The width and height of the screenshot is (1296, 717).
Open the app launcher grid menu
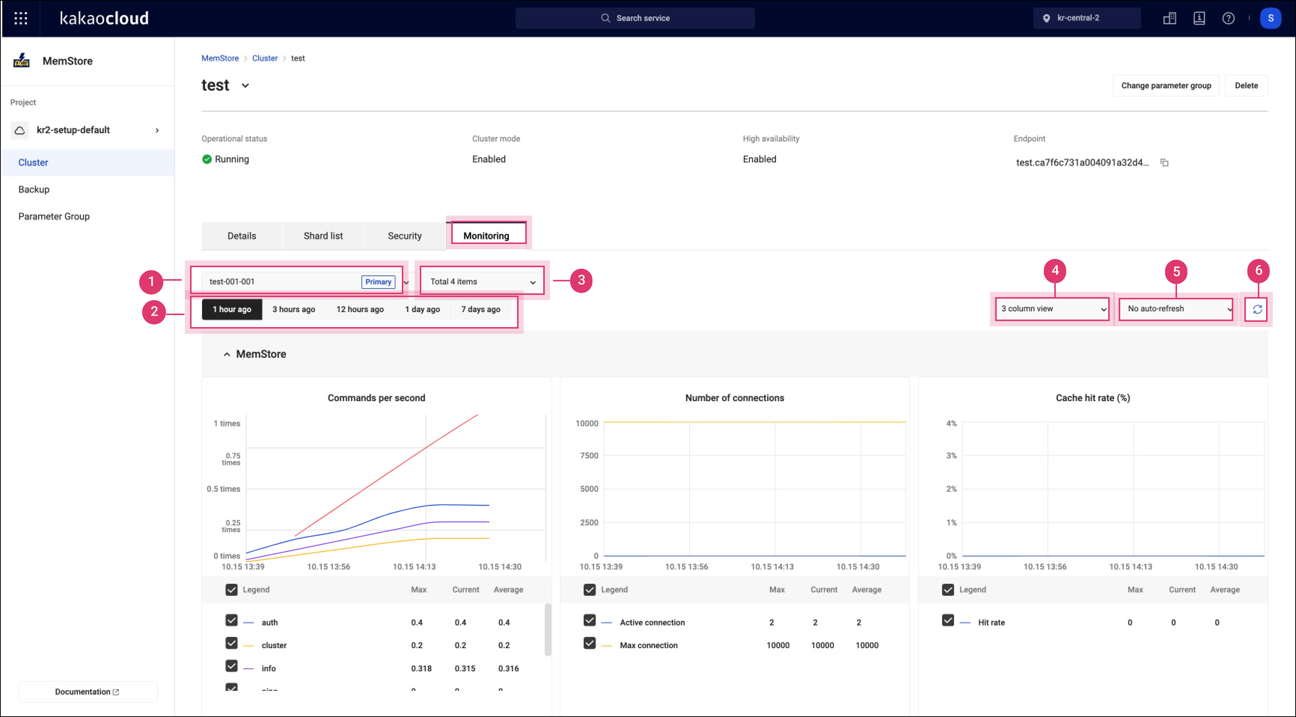coord(21,18)
